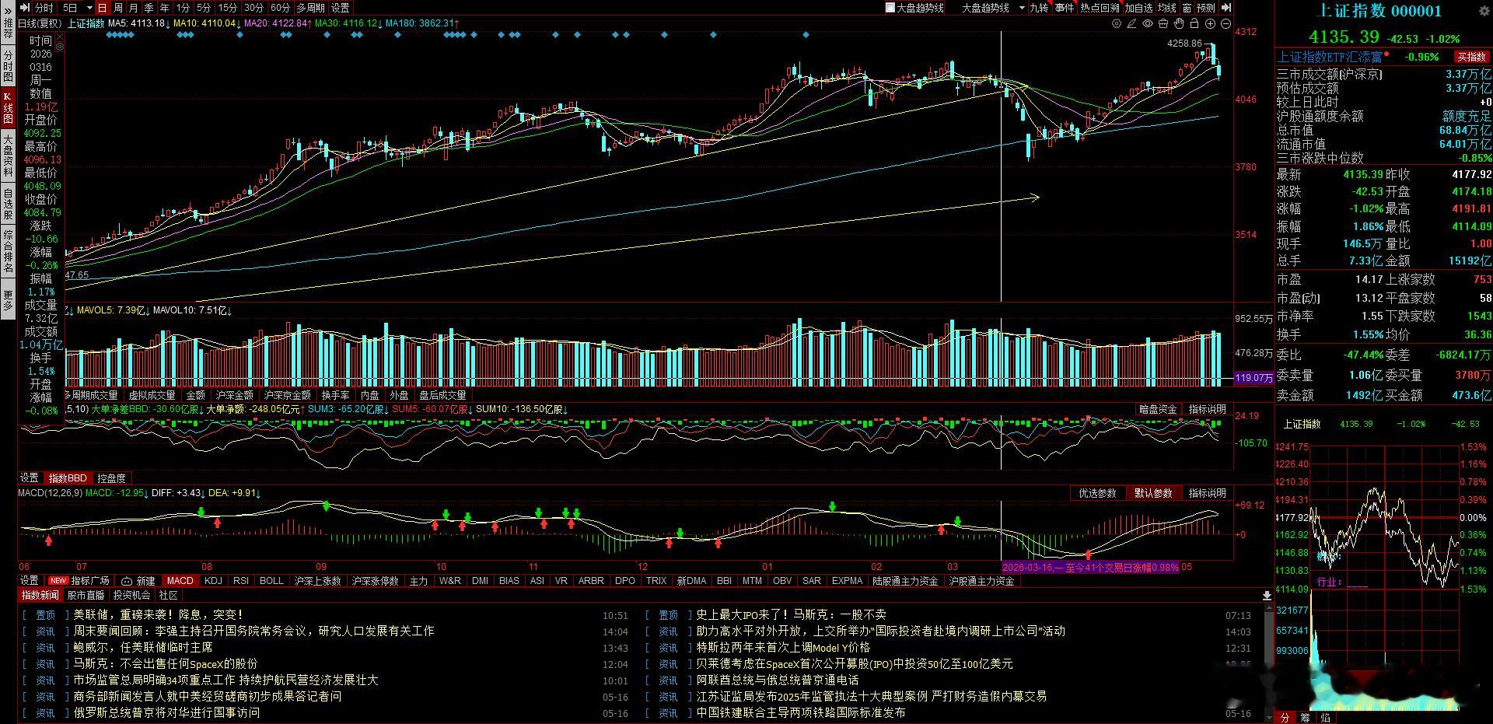Screen dimensions: 1493x724
Task: Switch to 分时 view
Action: coord(44,8)
